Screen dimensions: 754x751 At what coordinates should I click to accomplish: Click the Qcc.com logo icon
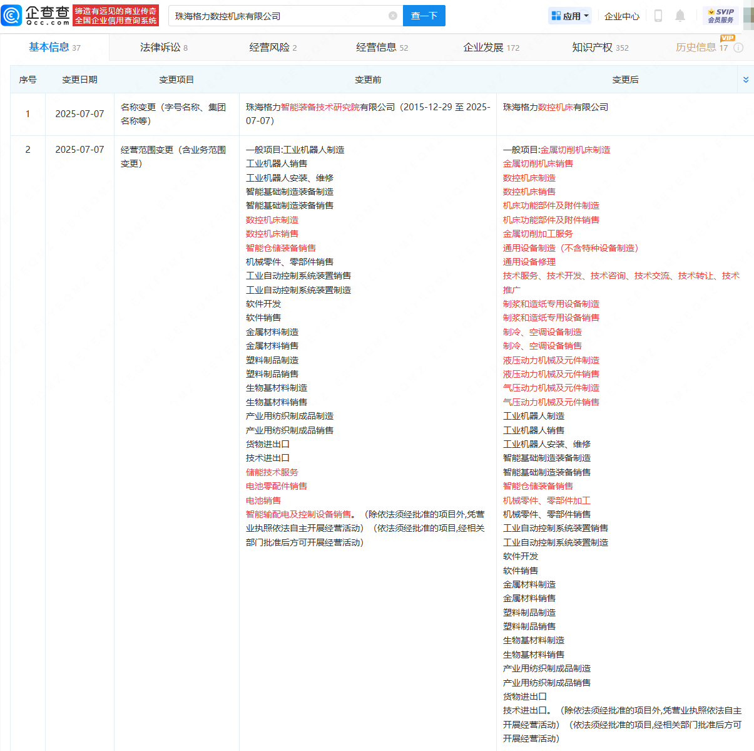tap(12, 16)
